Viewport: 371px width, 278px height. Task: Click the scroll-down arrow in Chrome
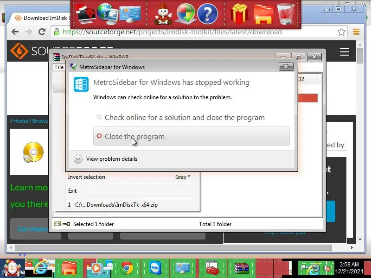(360, 240)
